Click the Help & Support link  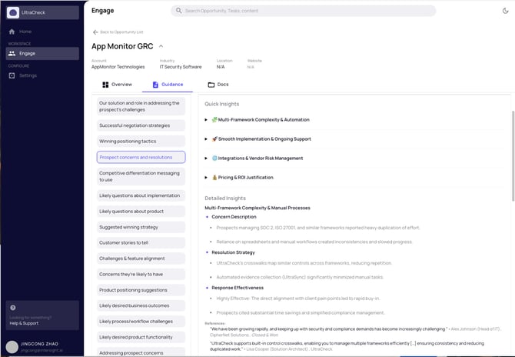tap(24, 323)
